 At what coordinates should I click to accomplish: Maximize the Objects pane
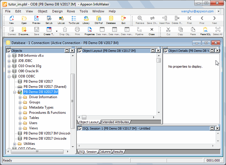pyautogui.click(x=67, y=51)
